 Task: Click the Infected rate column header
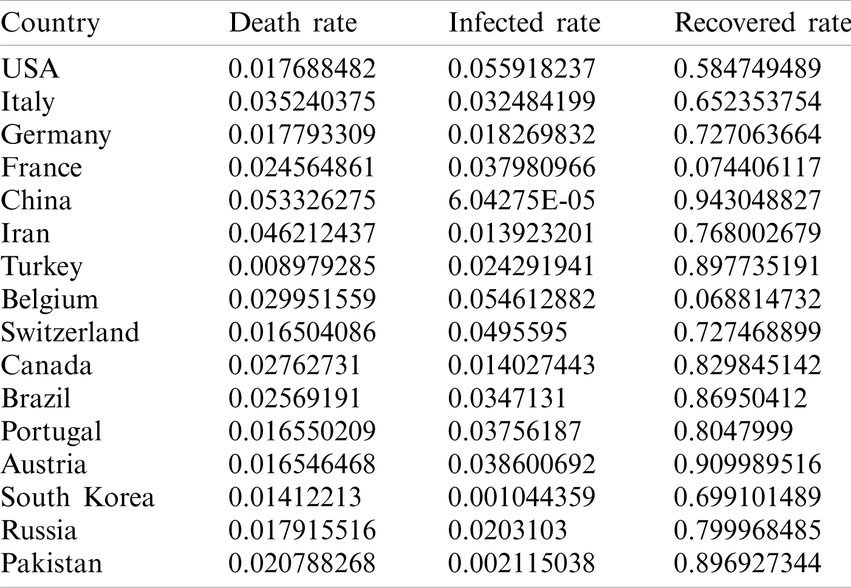(524, 23)
